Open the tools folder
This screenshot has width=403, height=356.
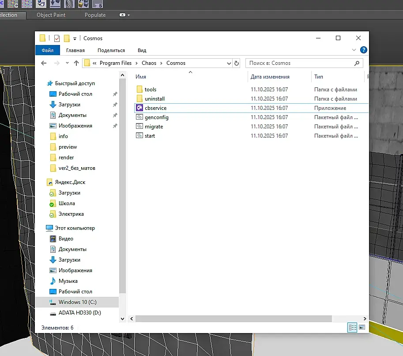click(x=151, y=90)
